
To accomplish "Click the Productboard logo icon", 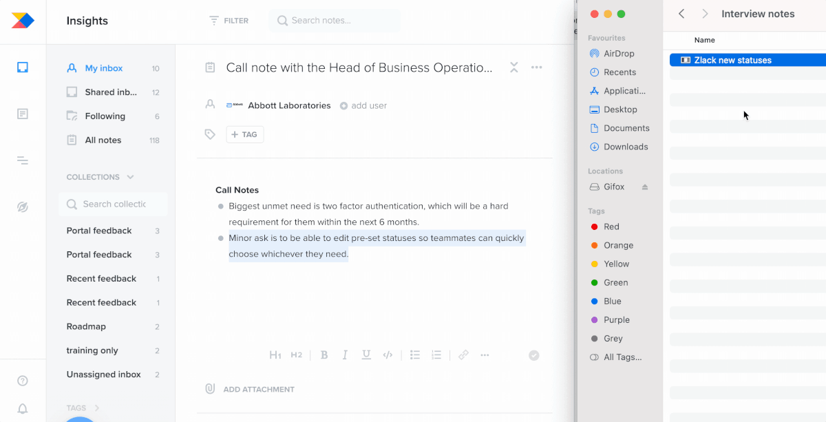I will (23, 21).
